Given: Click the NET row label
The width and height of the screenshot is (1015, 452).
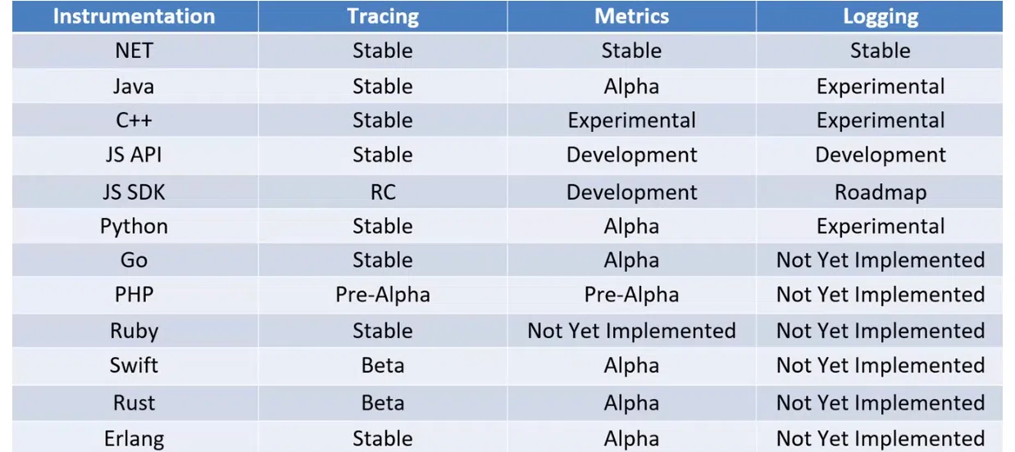Looking at the screenshot, I should coord(134,51).
